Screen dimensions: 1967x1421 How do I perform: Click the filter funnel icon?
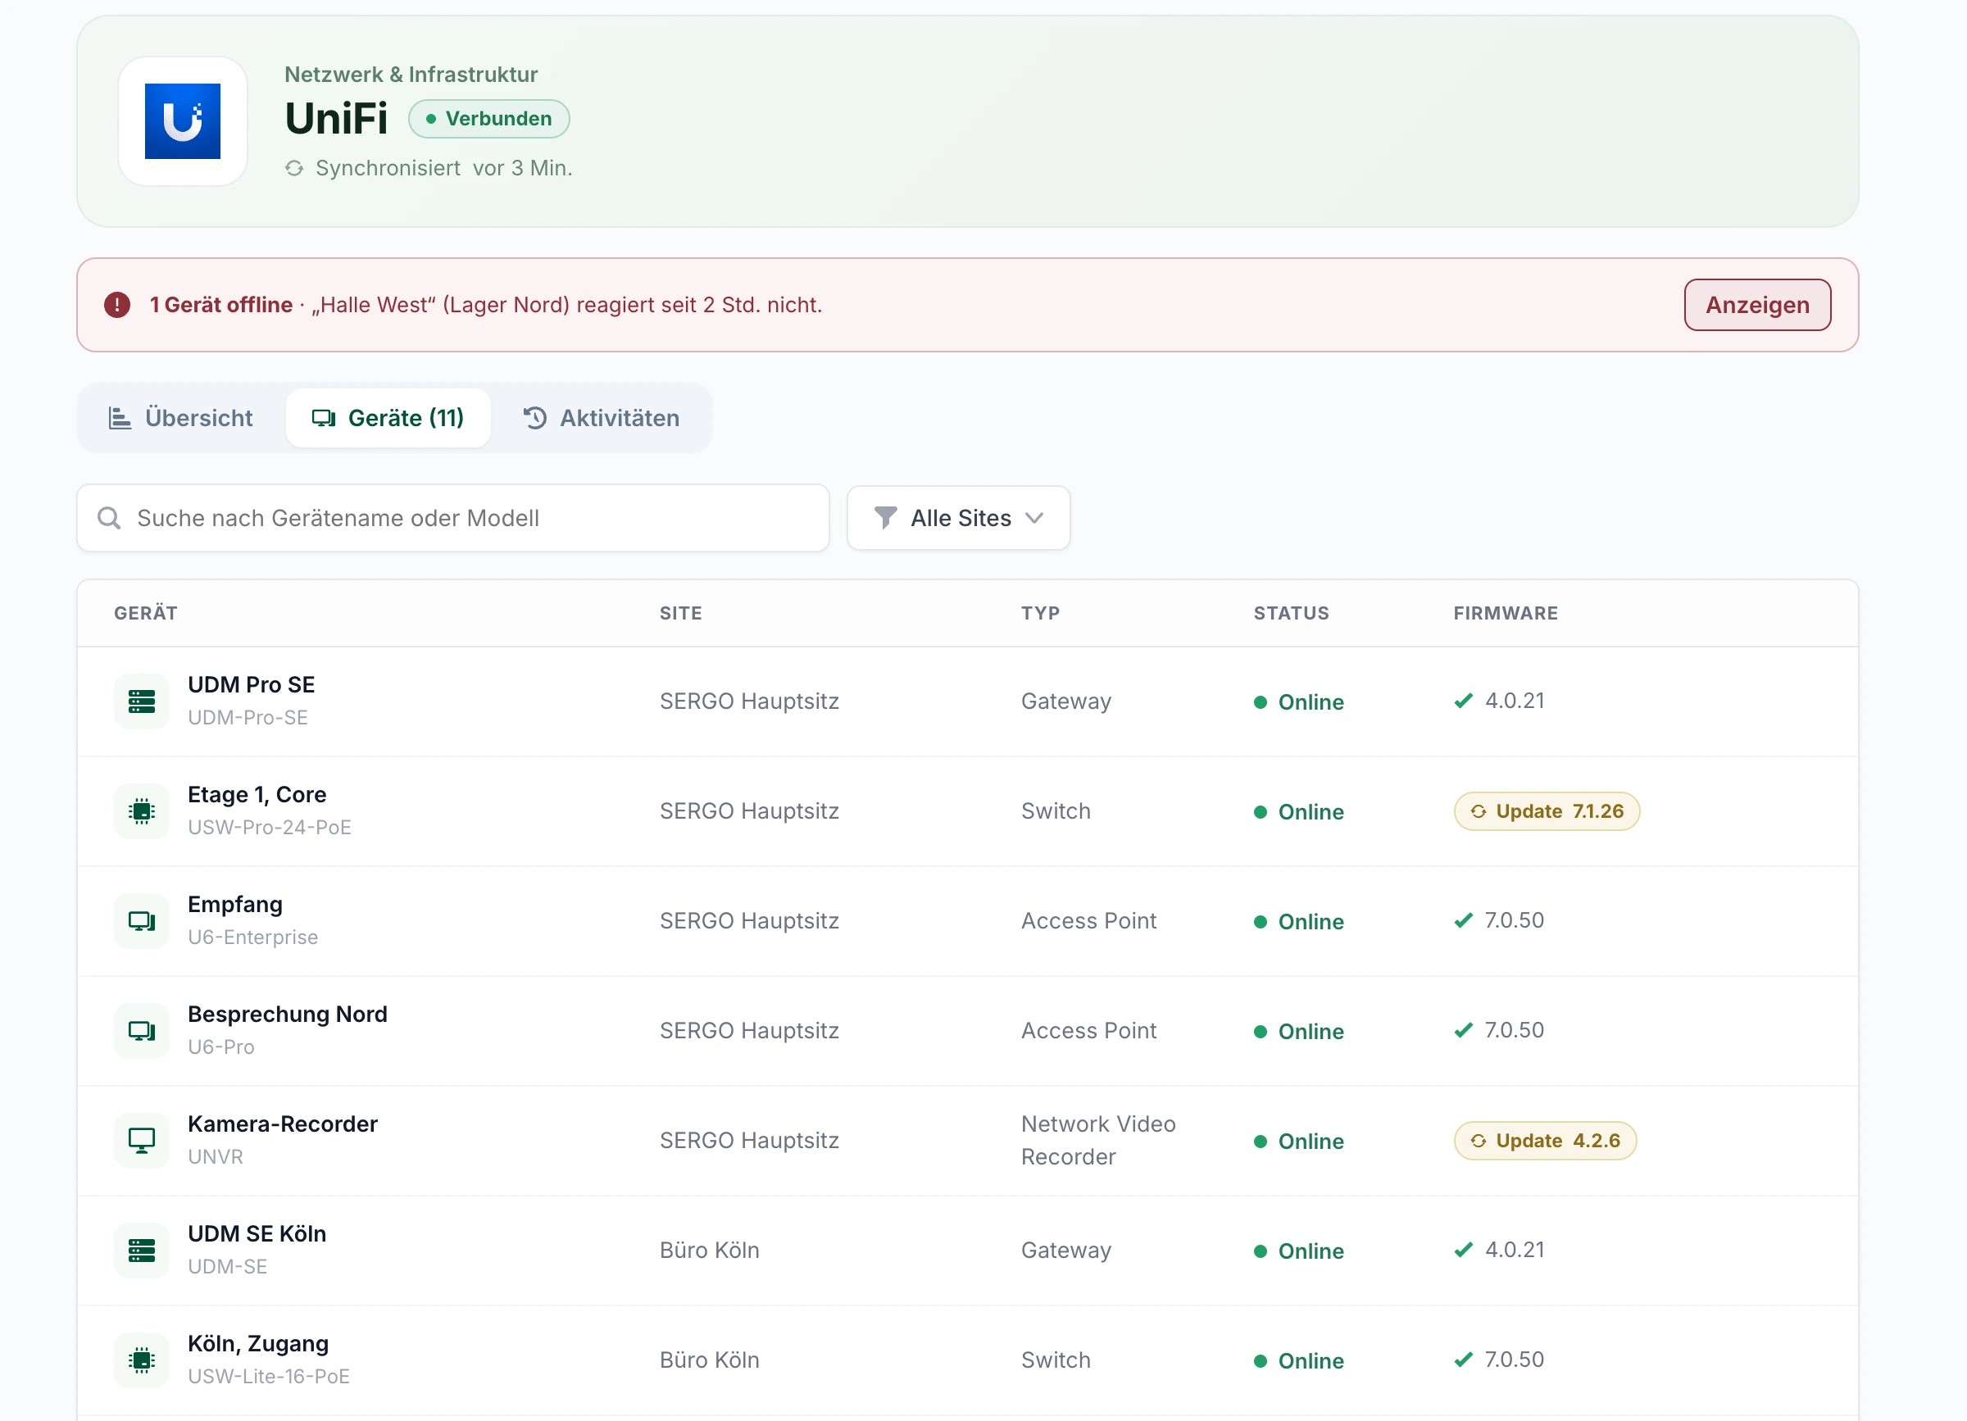[x=885, y=519]
